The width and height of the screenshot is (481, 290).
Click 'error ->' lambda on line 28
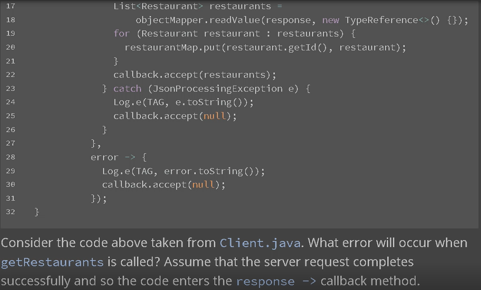tap(113, 158)
